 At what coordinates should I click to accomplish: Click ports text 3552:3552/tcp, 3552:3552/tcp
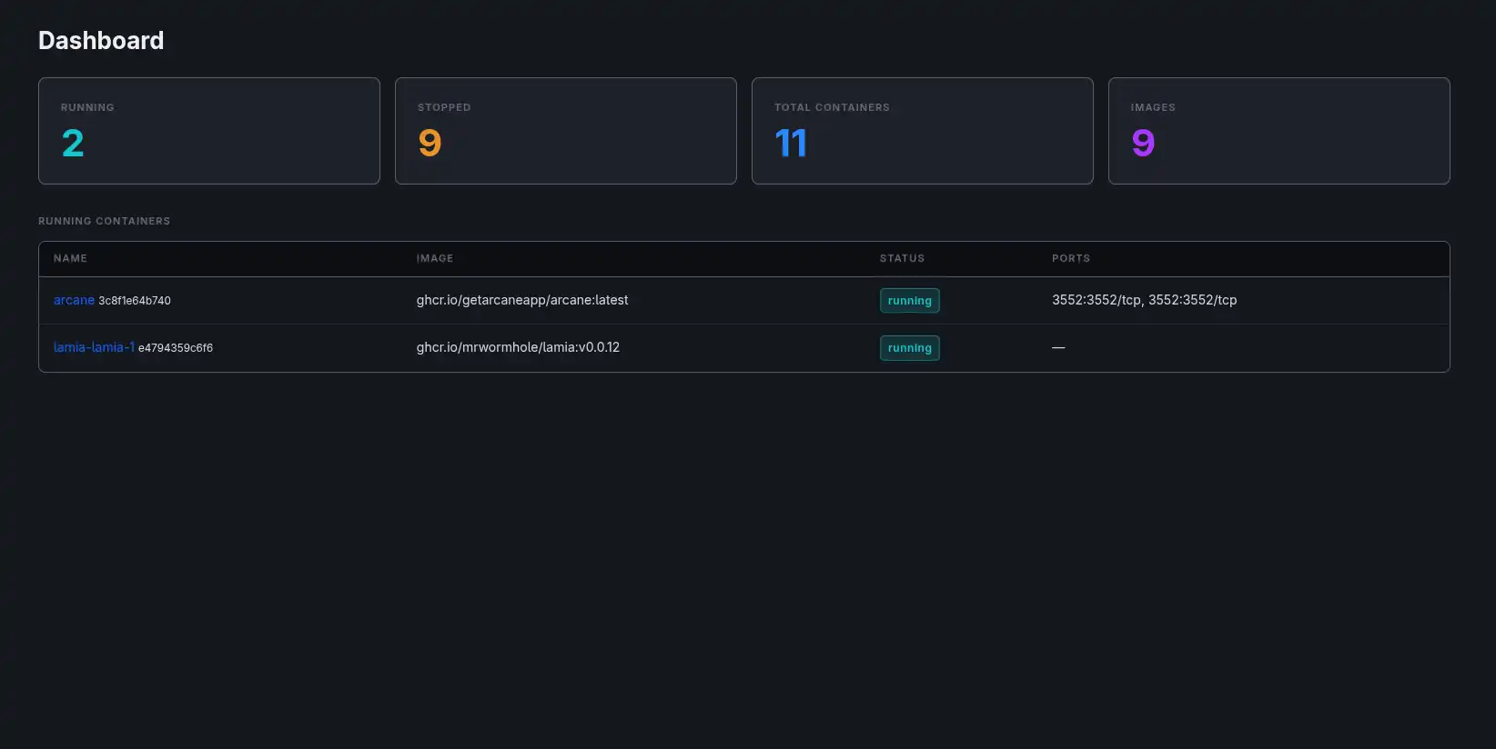coord(1144,300)
